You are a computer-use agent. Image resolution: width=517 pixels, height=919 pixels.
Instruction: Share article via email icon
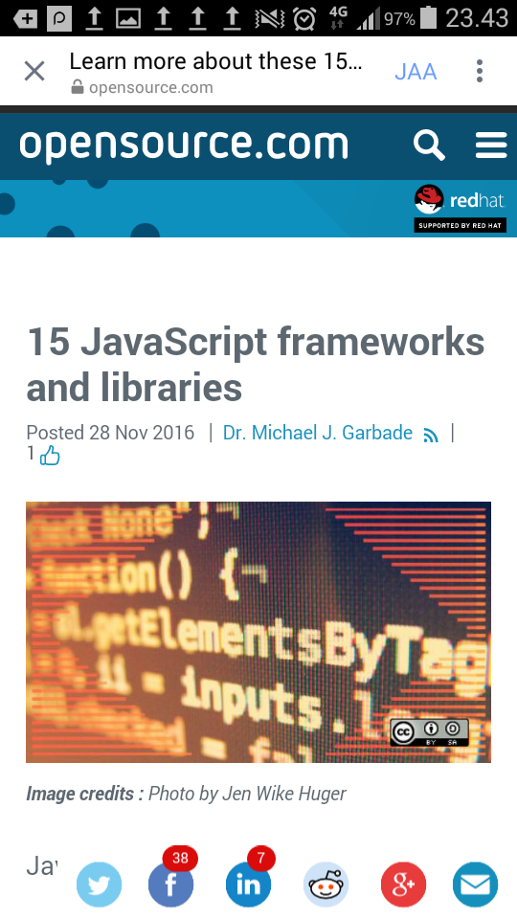point(476,885)
